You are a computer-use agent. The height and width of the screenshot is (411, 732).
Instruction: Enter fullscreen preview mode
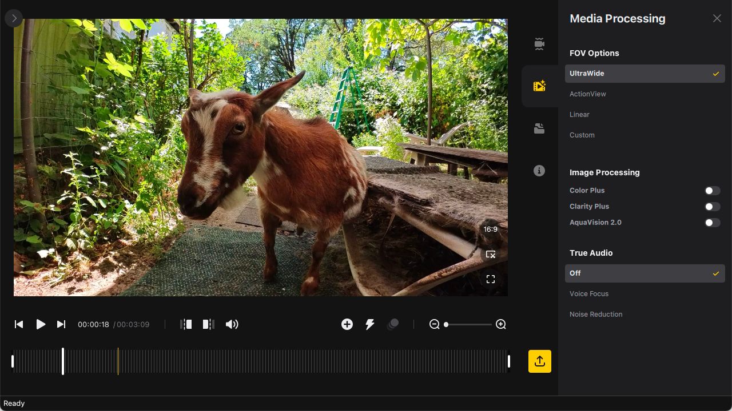[x=490, y=279]
